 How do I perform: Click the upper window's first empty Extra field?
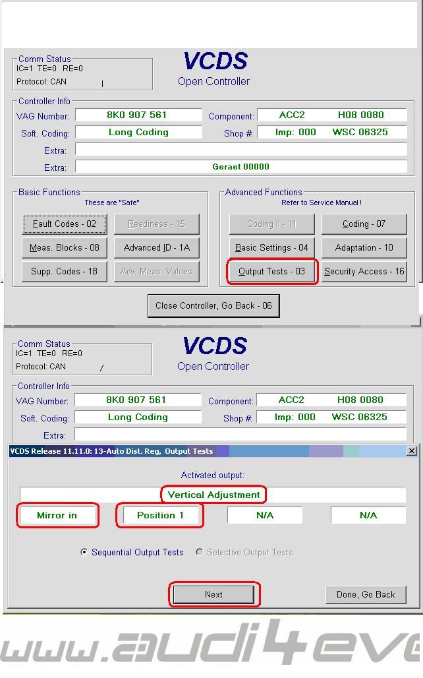[241, 150]
